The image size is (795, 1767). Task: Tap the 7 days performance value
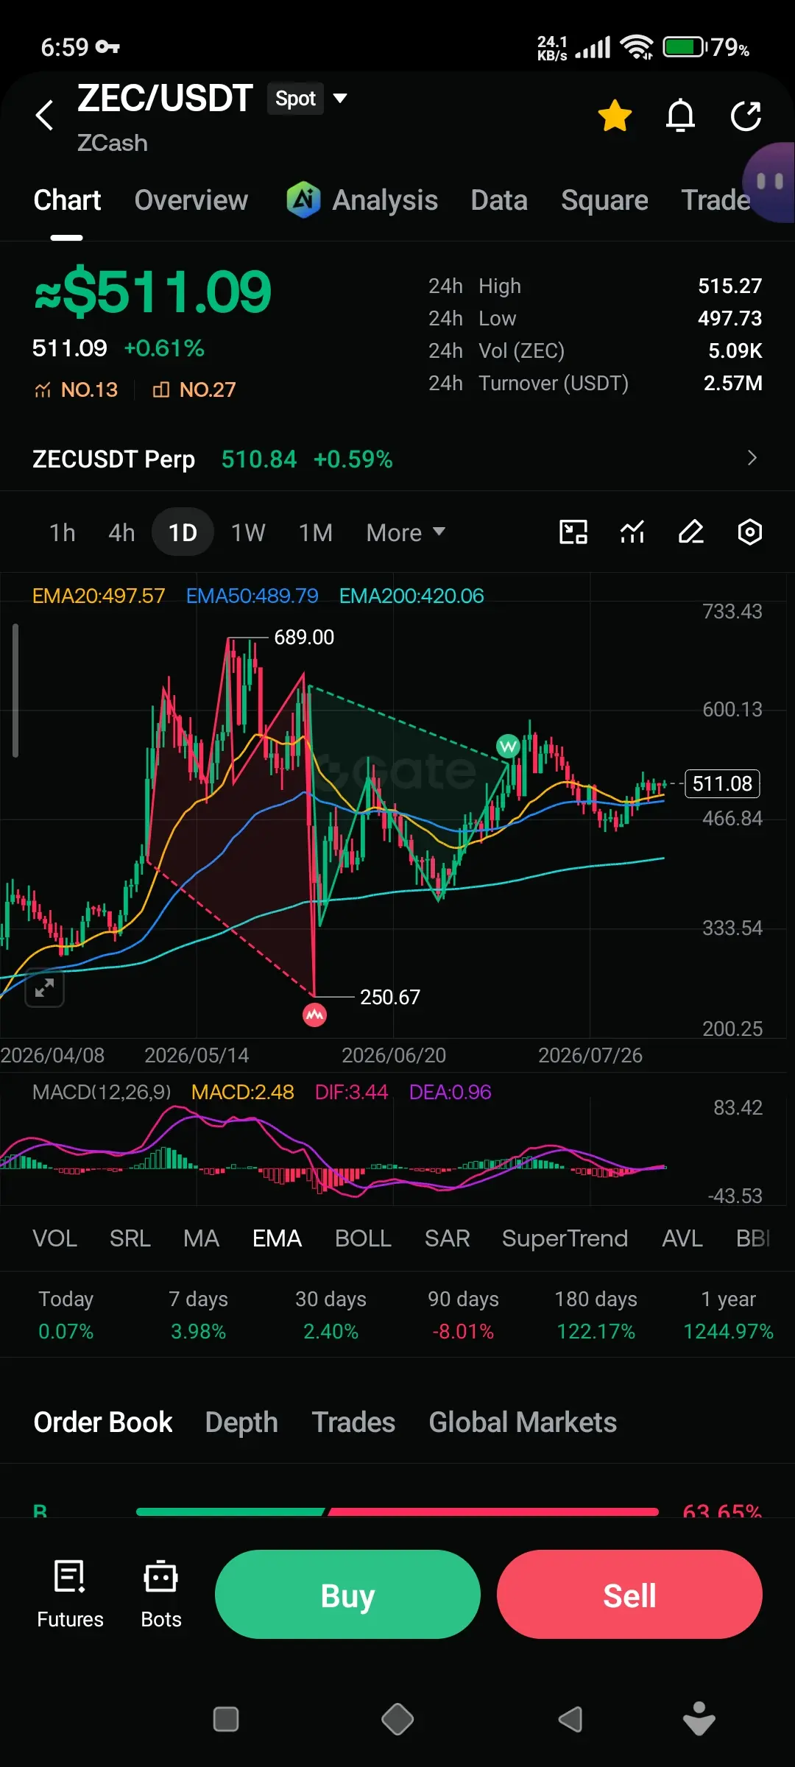click(198, 1331)
